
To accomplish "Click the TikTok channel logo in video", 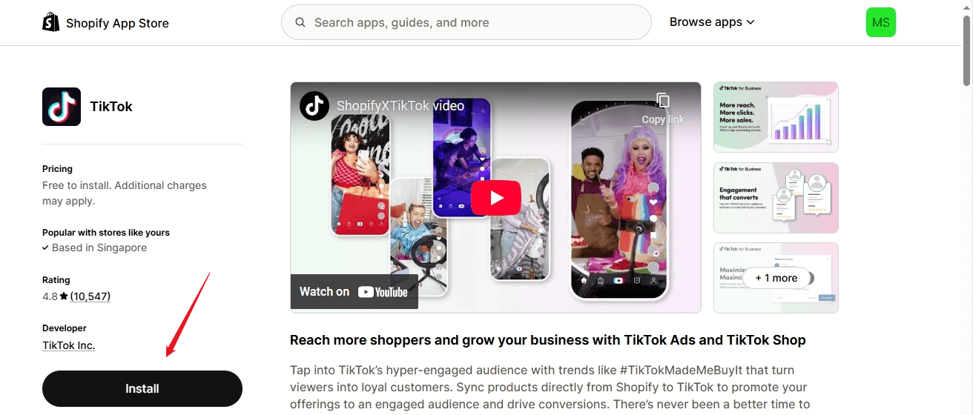I will pyautogui.click(x=314, y=105).
